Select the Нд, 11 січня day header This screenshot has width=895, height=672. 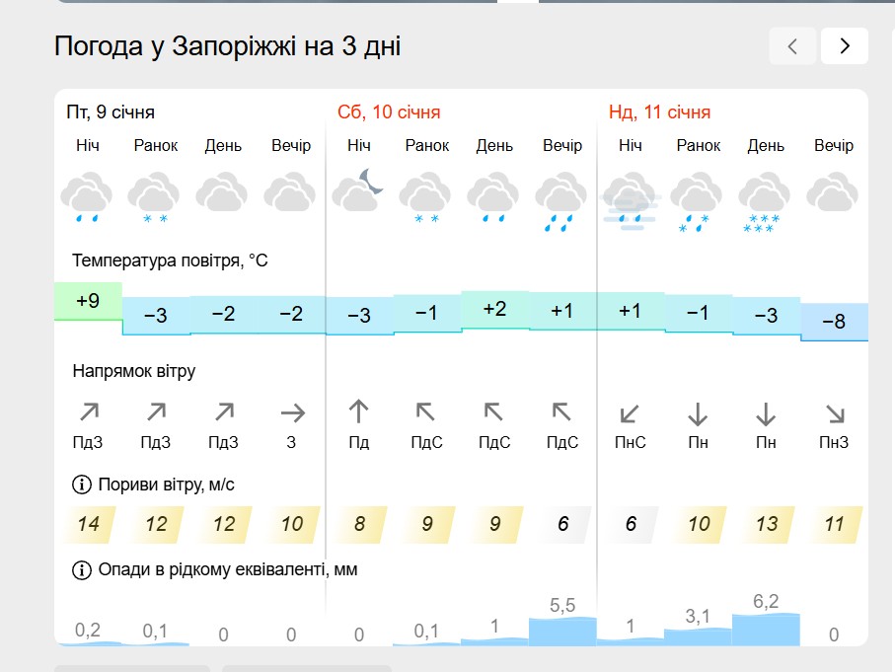coord(659,112)
